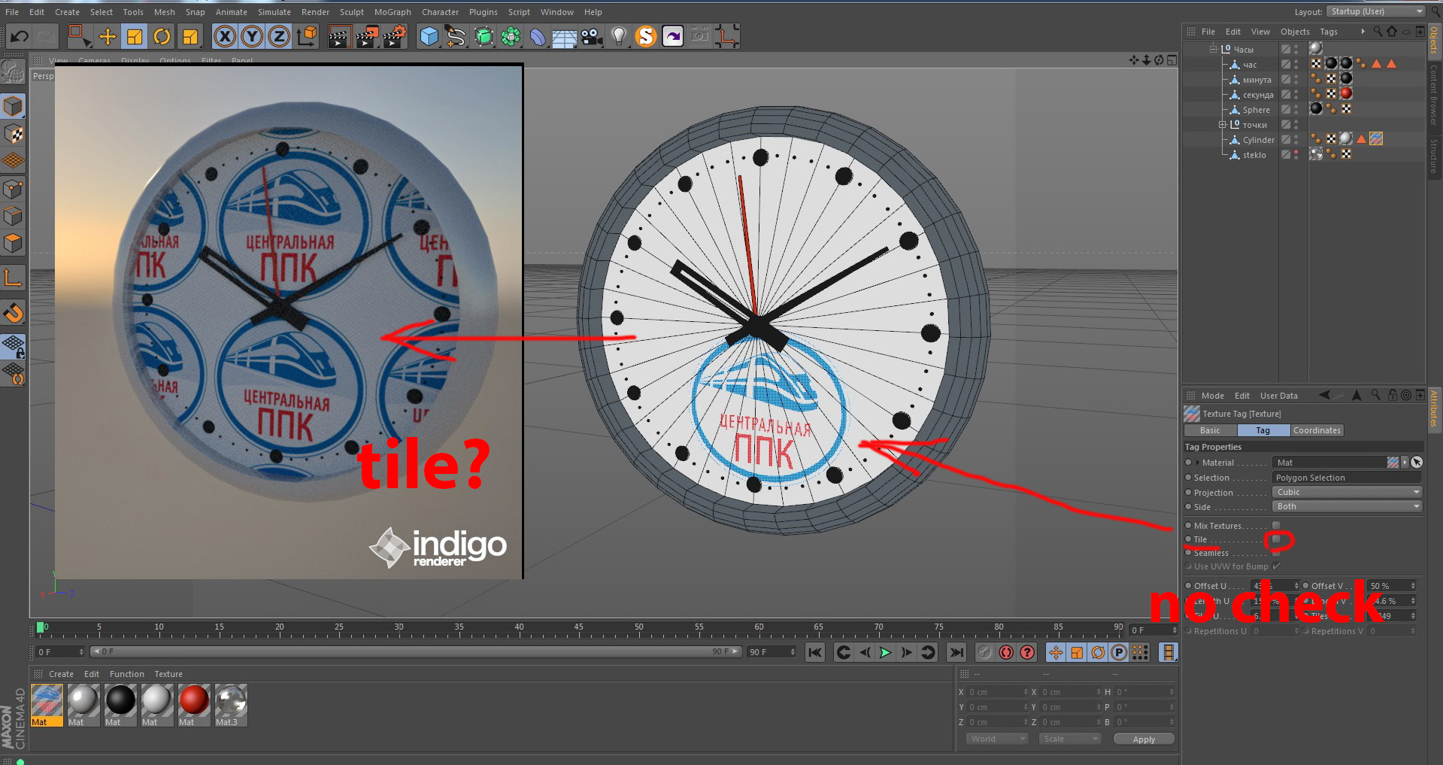Open the blue deformer icon
This screenshot has width=1443, height=765.
tap(538, 36)
